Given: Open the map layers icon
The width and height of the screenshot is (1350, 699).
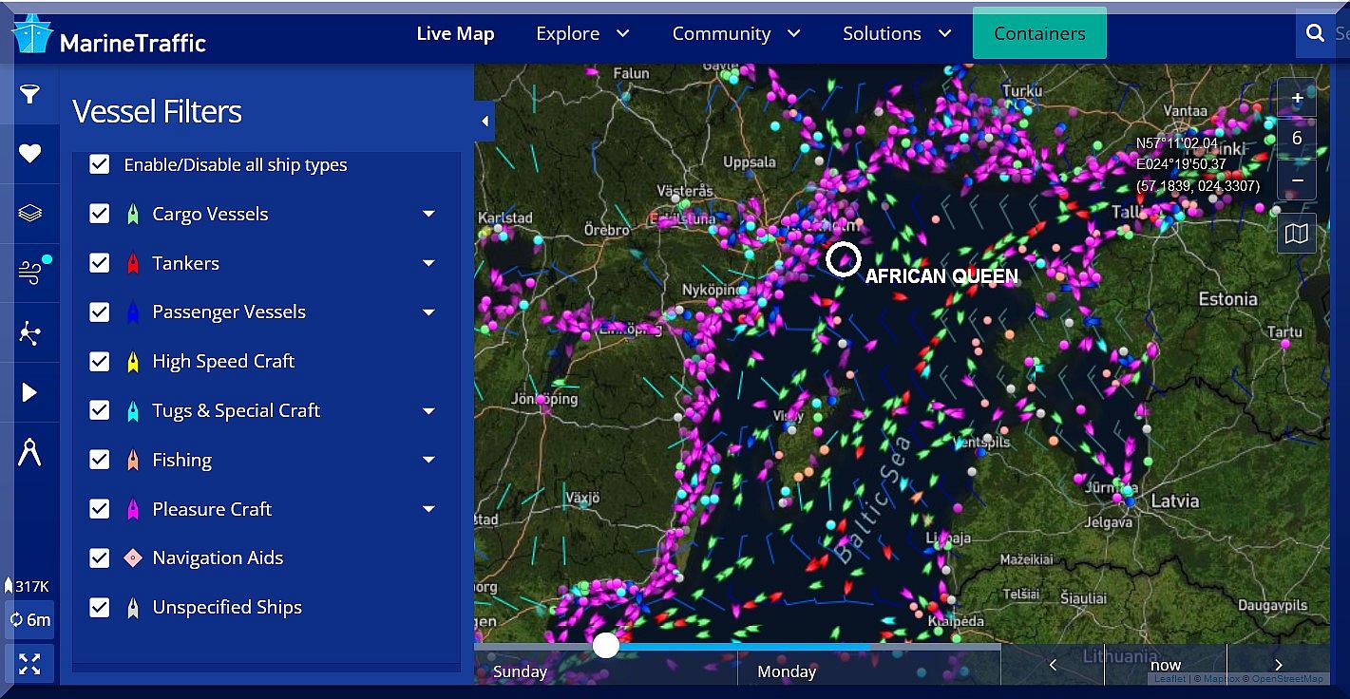Looking at the screenshot, I should tap(30, 213).
